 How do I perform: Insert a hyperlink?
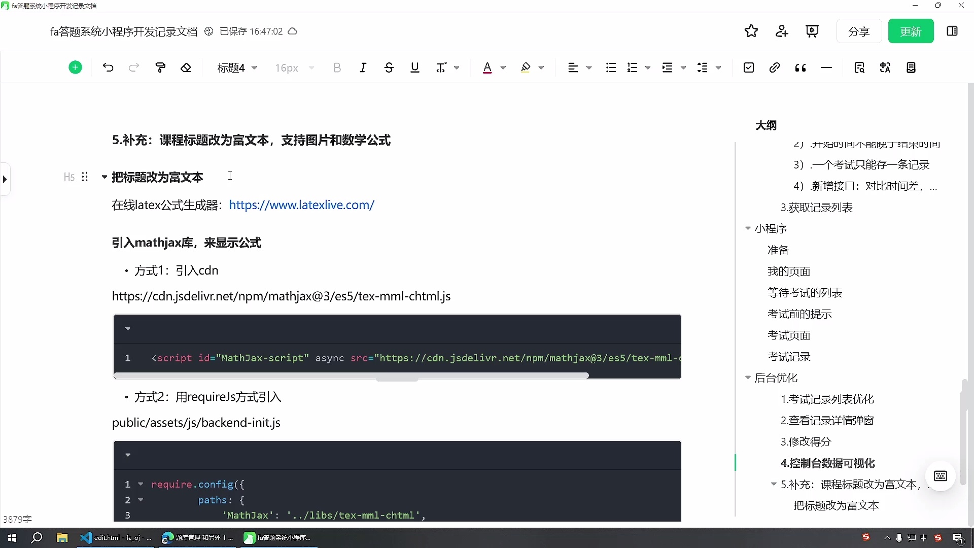[x=774, y=67]
